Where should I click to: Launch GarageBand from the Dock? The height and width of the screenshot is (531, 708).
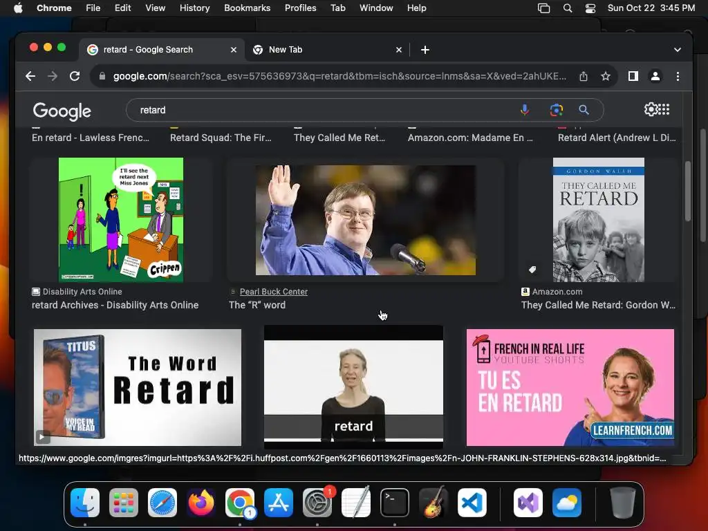point(434,503)
